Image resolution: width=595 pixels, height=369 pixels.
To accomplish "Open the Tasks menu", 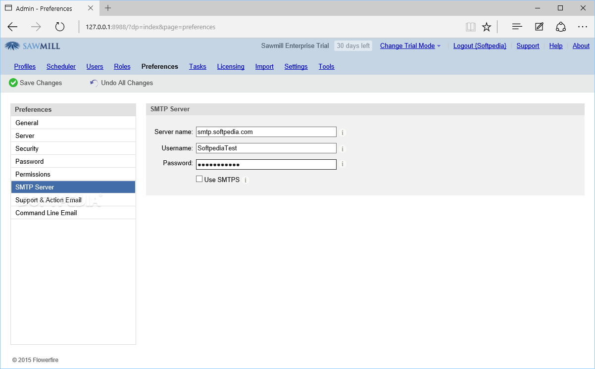I will click(198, 66).
